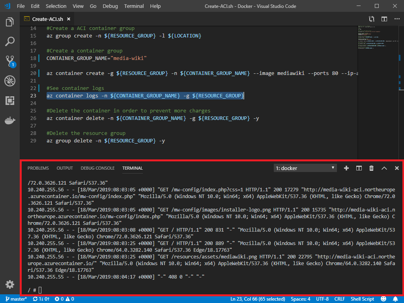
Task: Close the terminal panel
Action: coord(397,168)
